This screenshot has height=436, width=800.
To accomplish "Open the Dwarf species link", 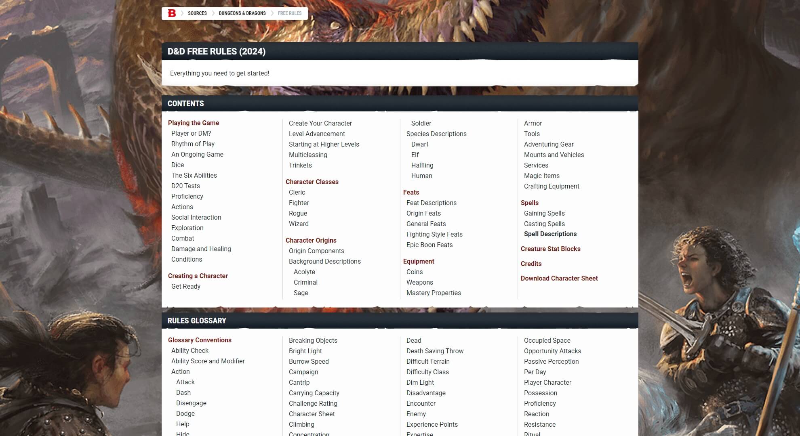I will (x=420, y=144).
